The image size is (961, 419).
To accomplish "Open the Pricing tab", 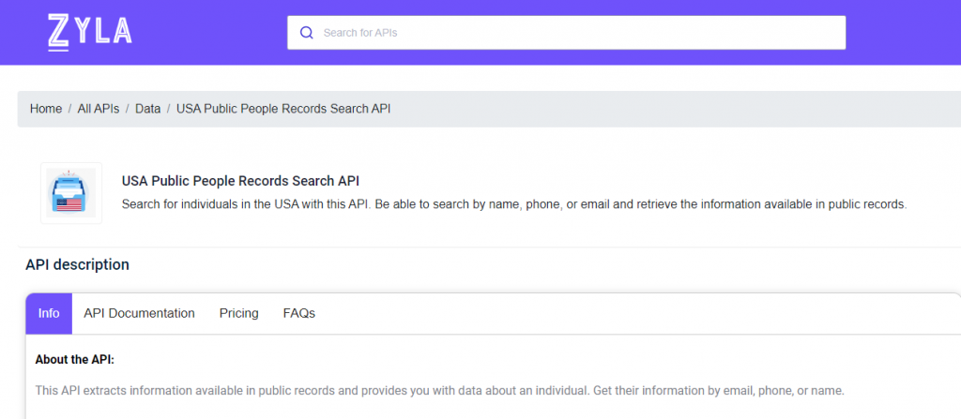I will click(x=239, y=314).
